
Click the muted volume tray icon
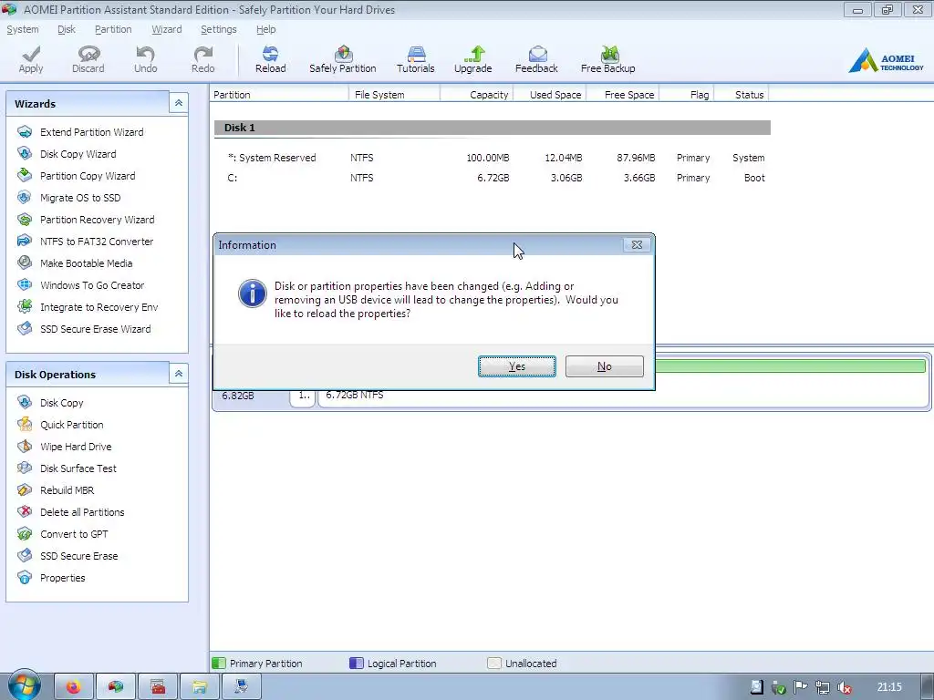pyautogui.click(x=844, y=688)
